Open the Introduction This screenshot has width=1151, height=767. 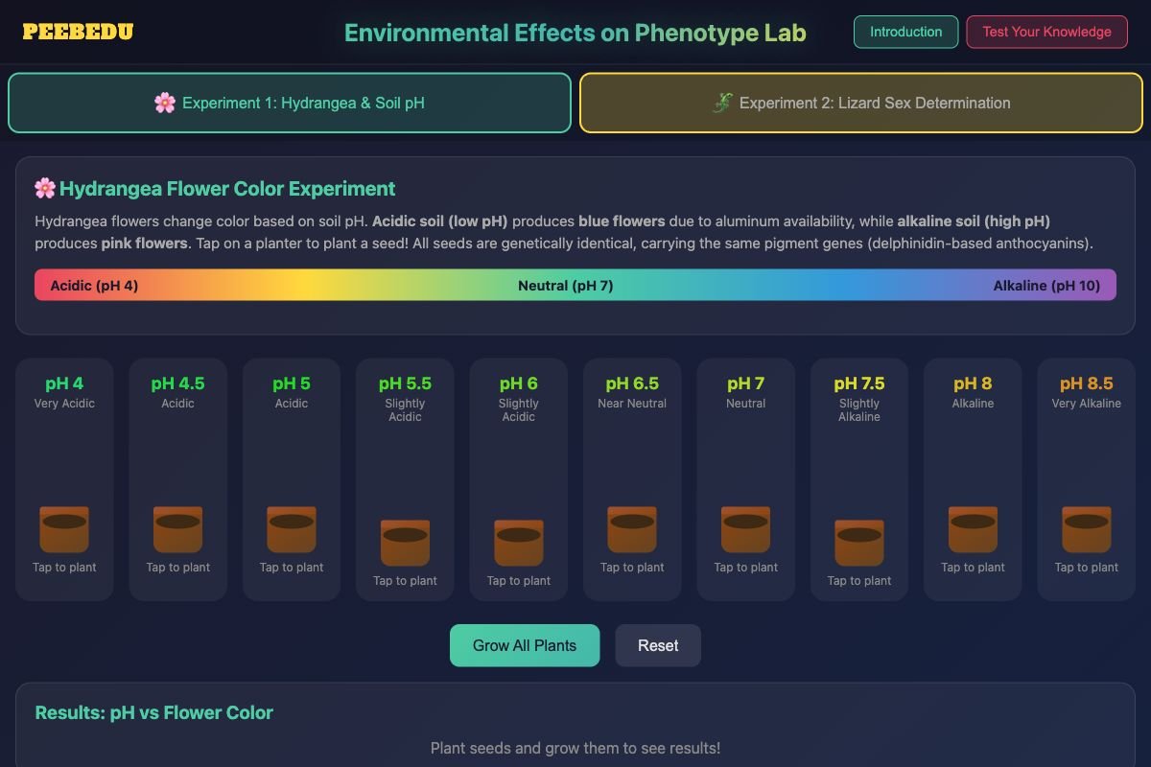tap(905, 32)
